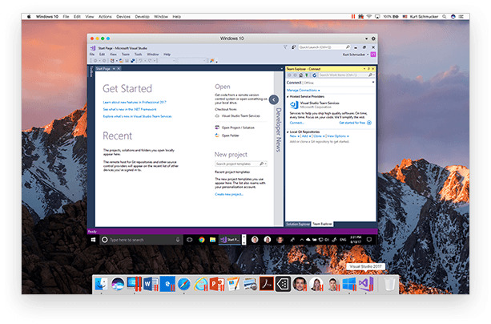Click Connect under Visual Studio Team Services
The height and width of the screenshot is (324, 491).
tap(296, 123)
